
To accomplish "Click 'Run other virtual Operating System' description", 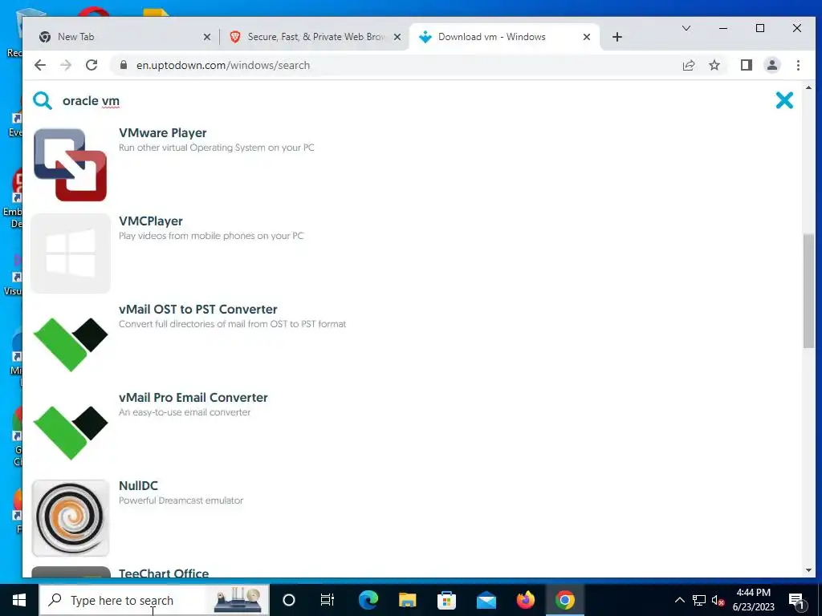I will (217, 148).
